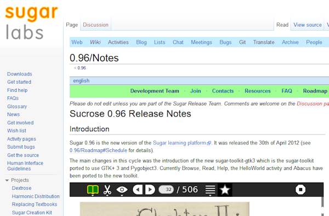Screen dimensions: 329x216
Task: Open Harmonic Distribution project
Action: (36, 196)
